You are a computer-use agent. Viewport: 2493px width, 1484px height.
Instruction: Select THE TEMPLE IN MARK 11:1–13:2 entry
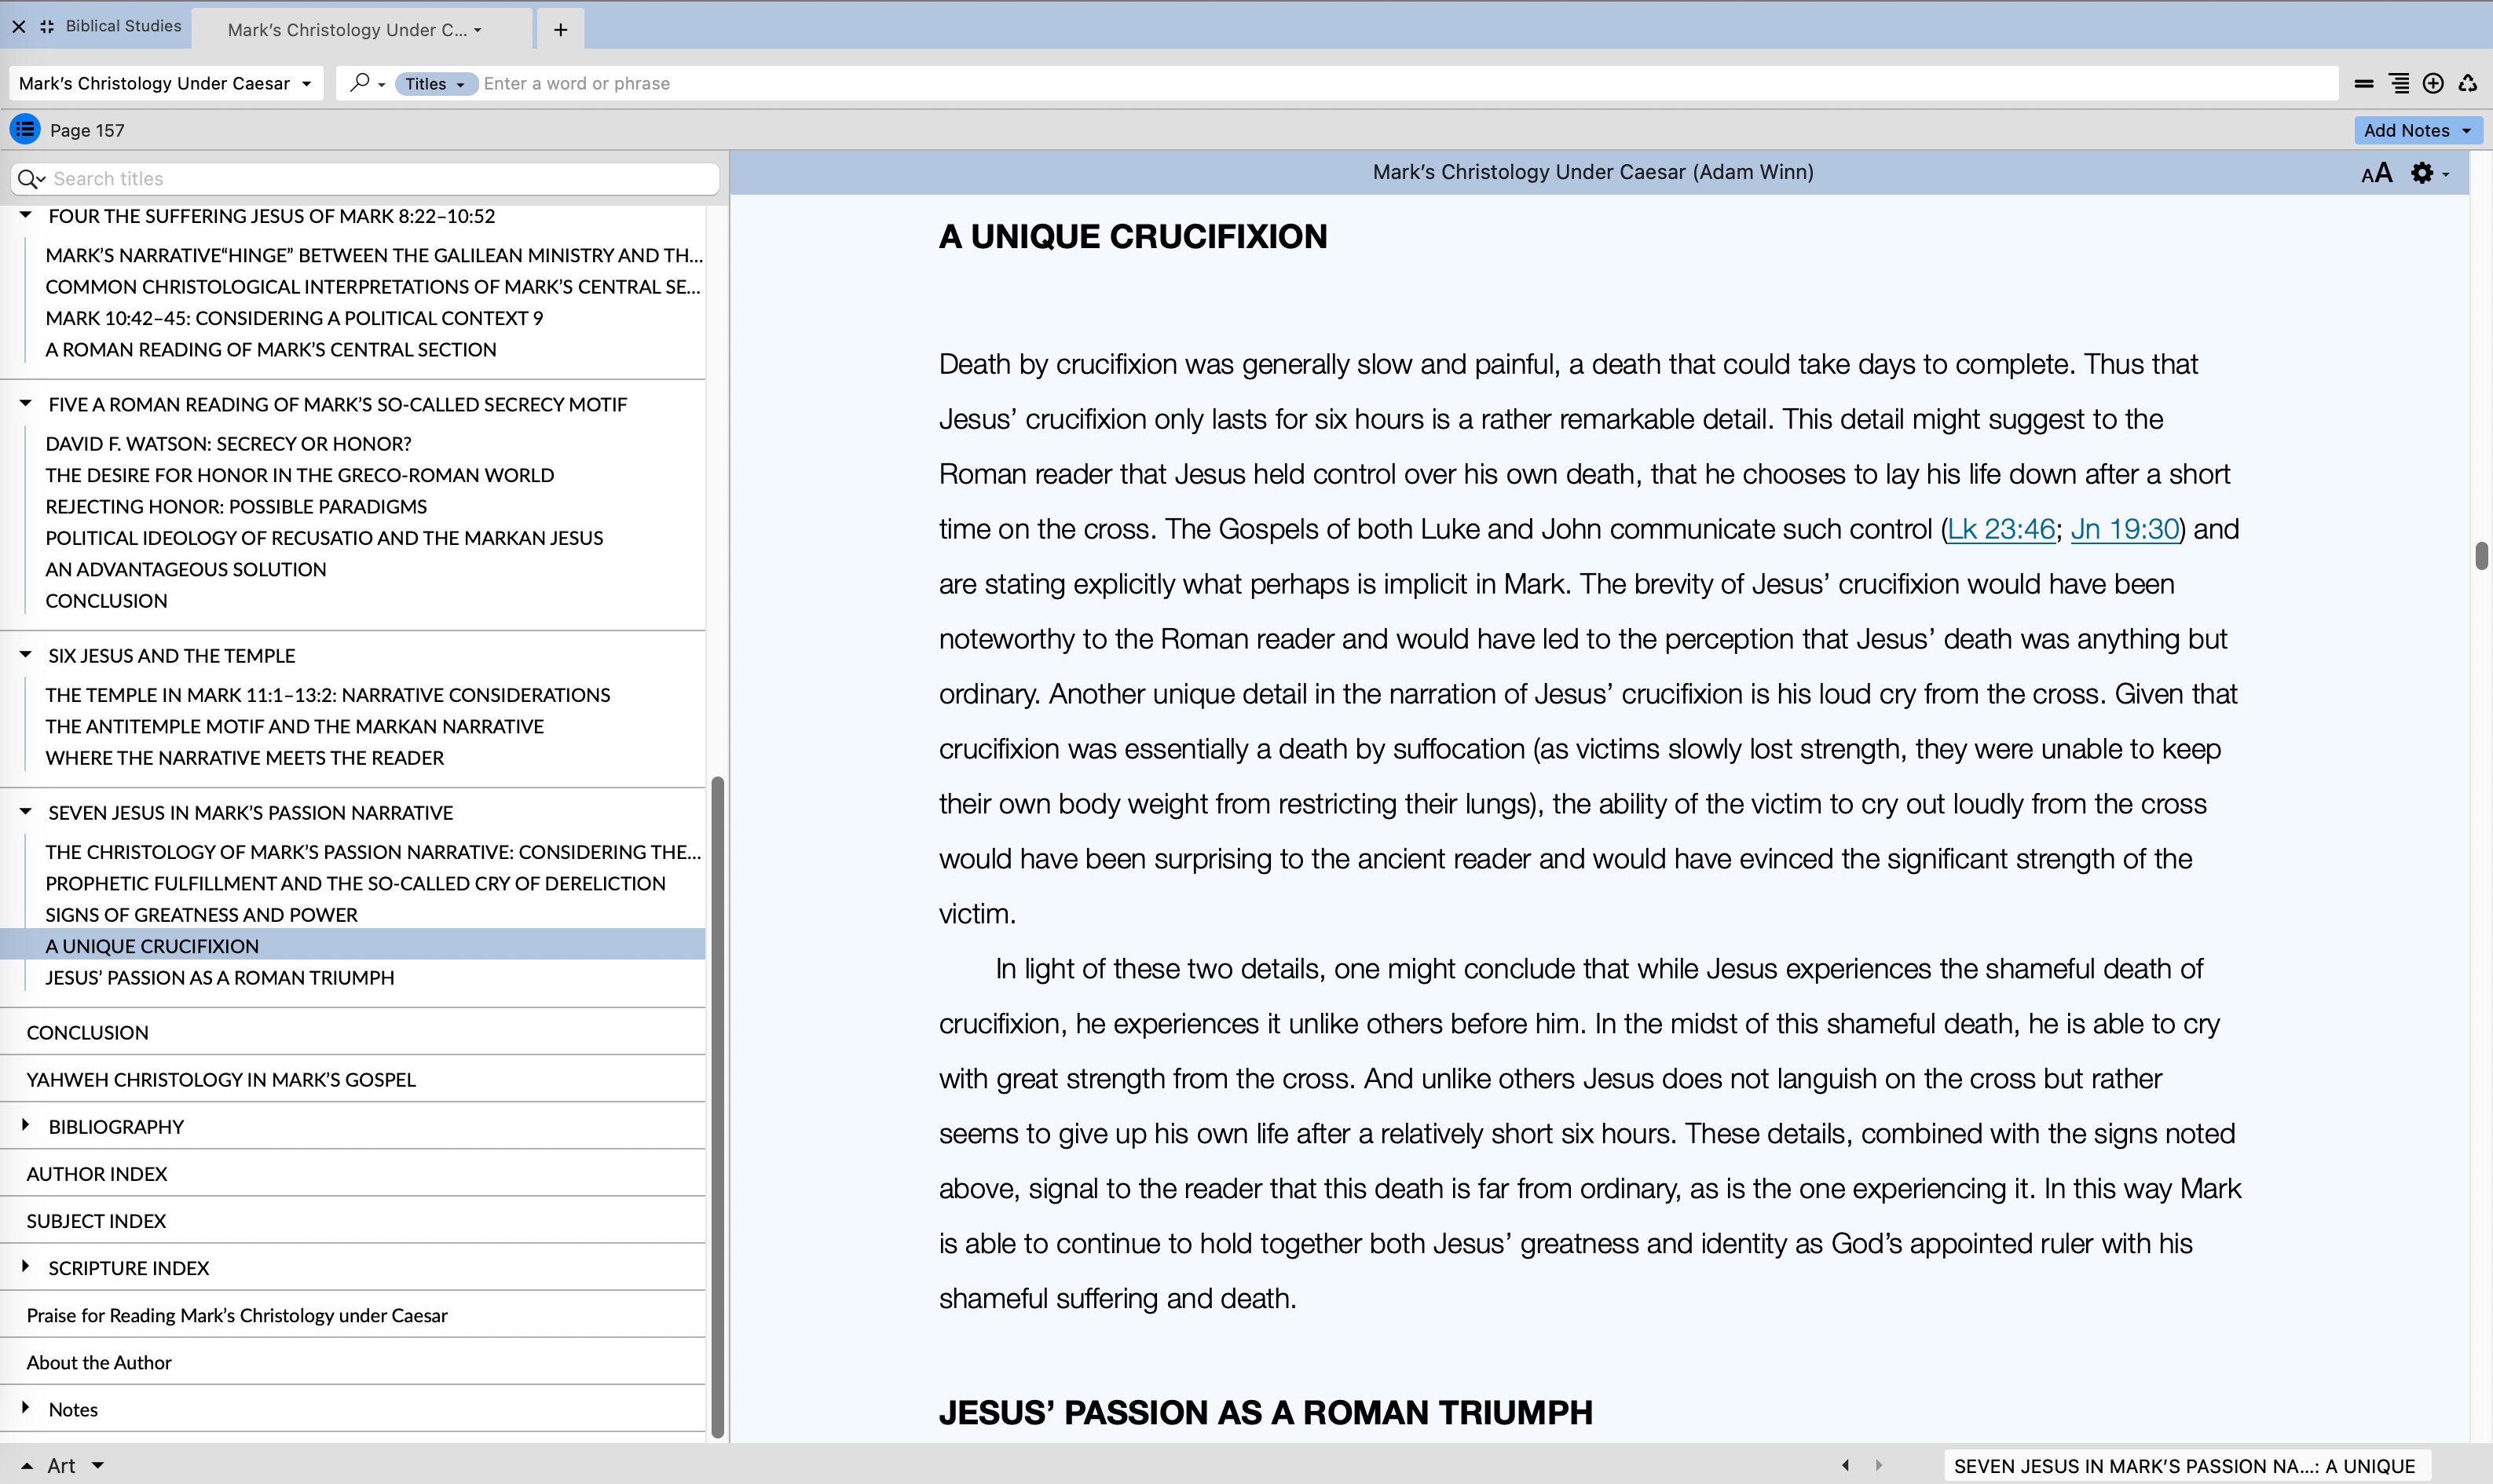tap(328, 695)
